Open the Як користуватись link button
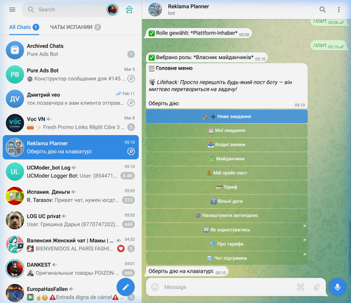The image size is (351, 303). tap(227, 230)
